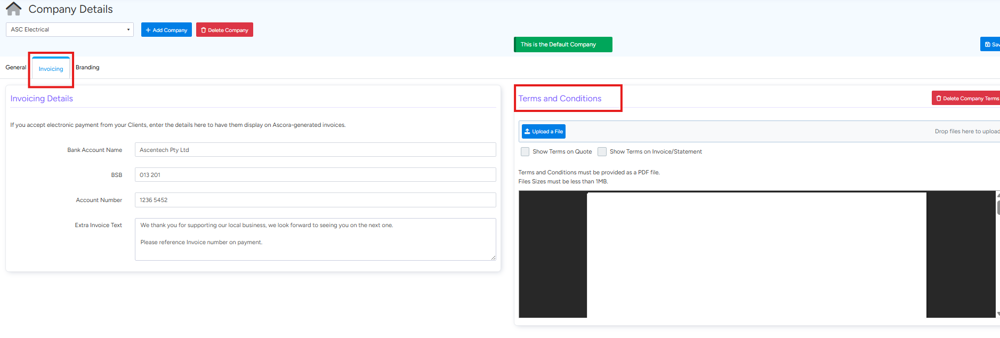Click the Save button's disk icon
The image size is (1000, 338).
pos(988,45)
